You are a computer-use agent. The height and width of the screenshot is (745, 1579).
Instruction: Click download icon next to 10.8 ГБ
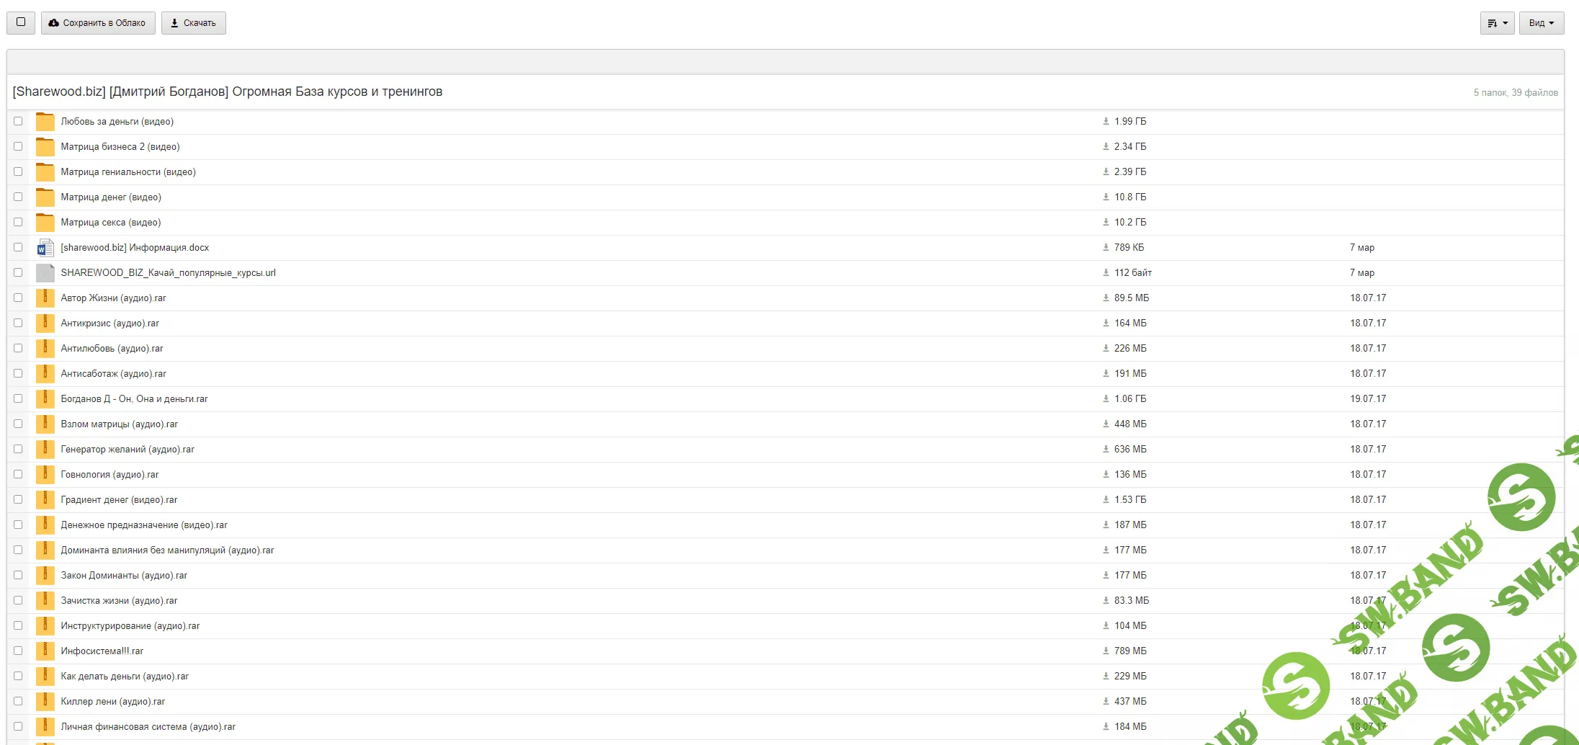tap(1106, 197)
